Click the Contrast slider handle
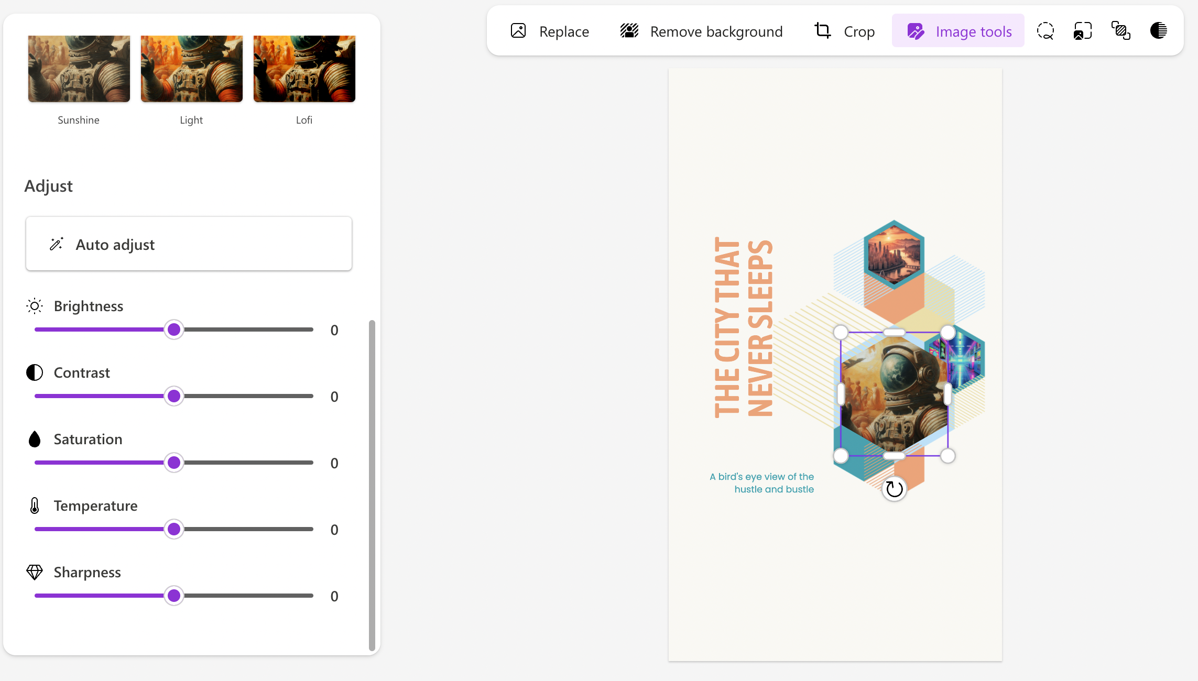Screen dimensions: 1198x681 (174, 396)
